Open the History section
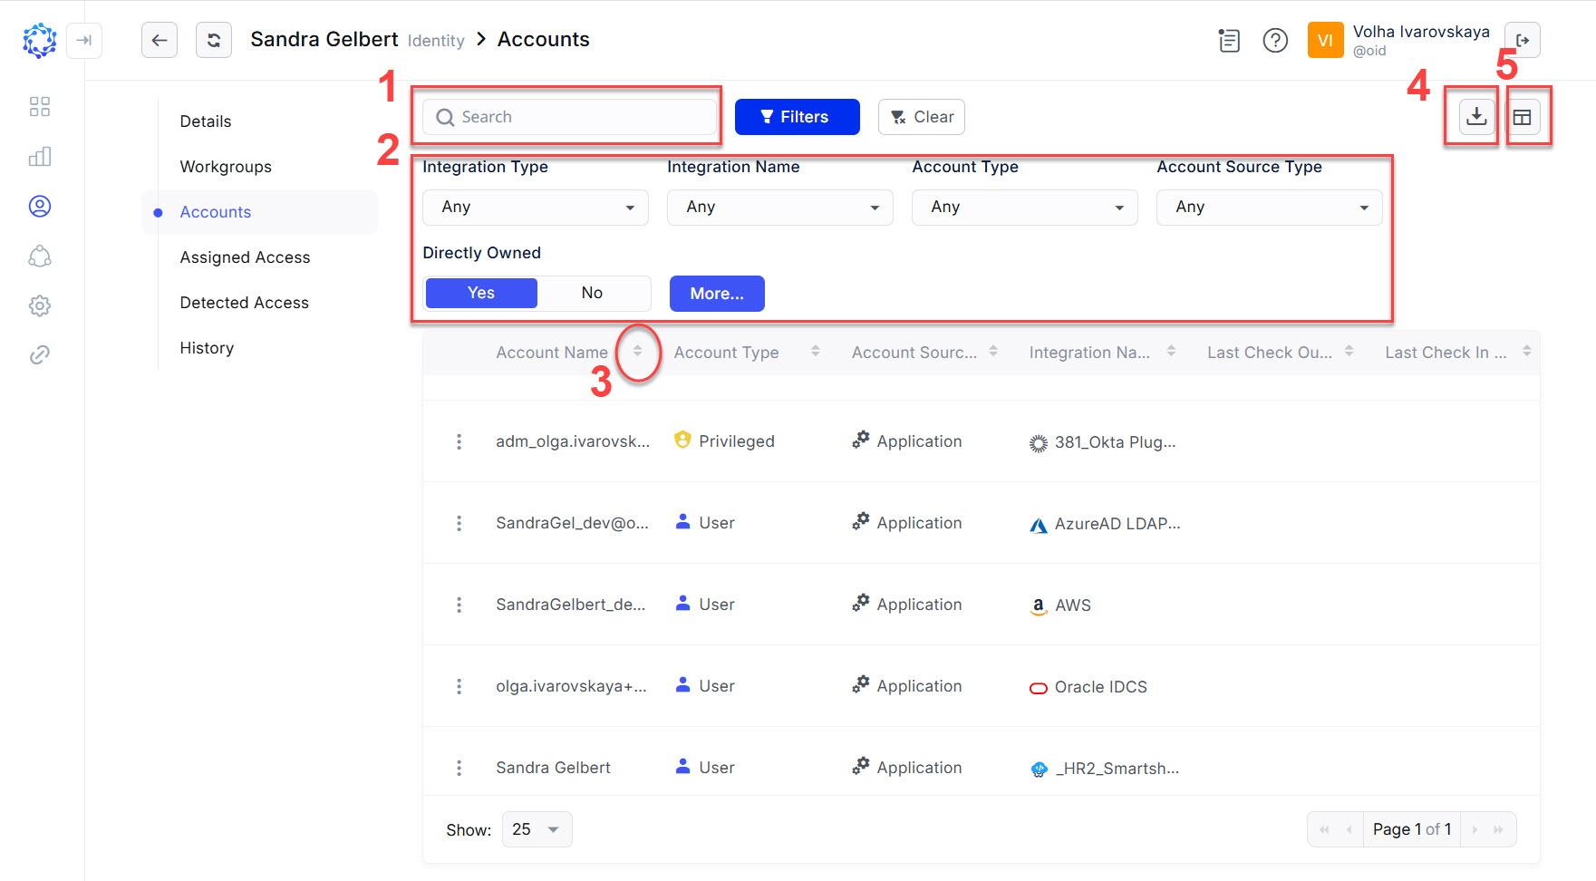Image resolution: width=1596 pixels, height=881 pixels. click(206, 347)
